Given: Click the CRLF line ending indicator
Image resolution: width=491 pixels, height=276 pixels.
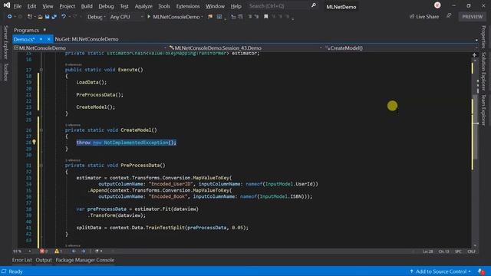Looking at the screenshot, I should tap(472, 251).
